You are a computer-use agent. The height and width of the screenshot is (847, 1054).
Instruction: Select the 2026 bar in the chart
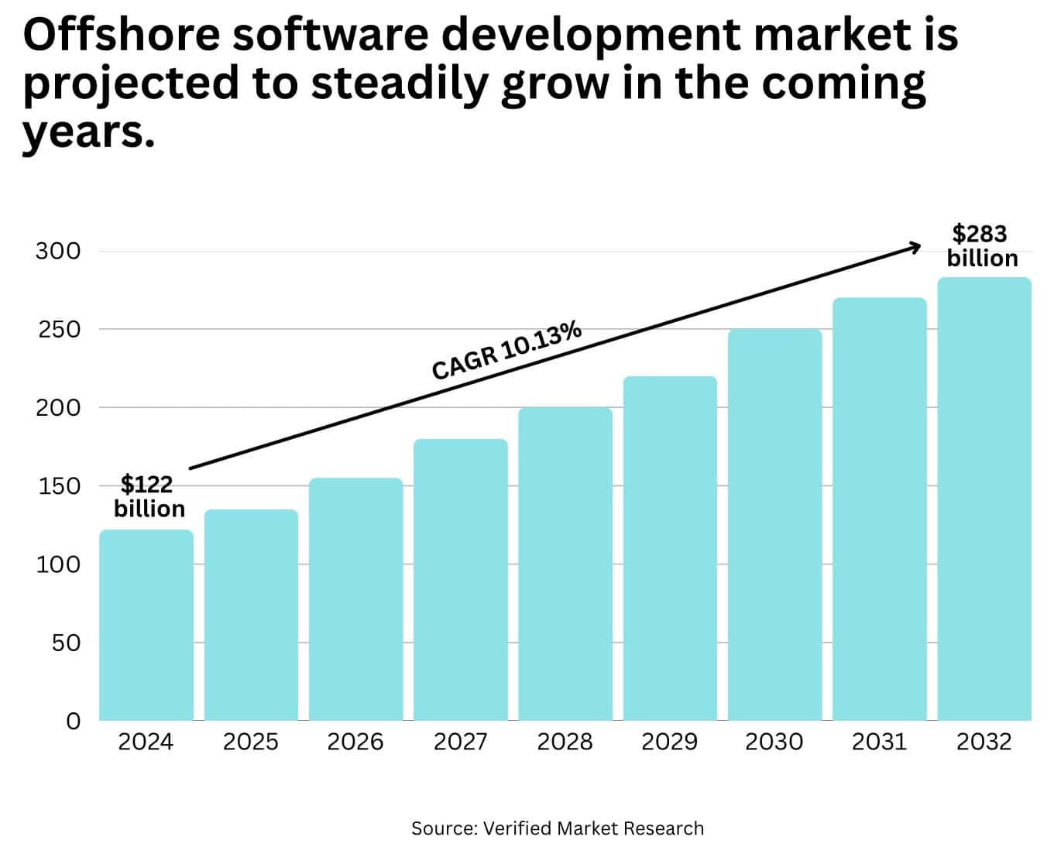pos(355,599)
